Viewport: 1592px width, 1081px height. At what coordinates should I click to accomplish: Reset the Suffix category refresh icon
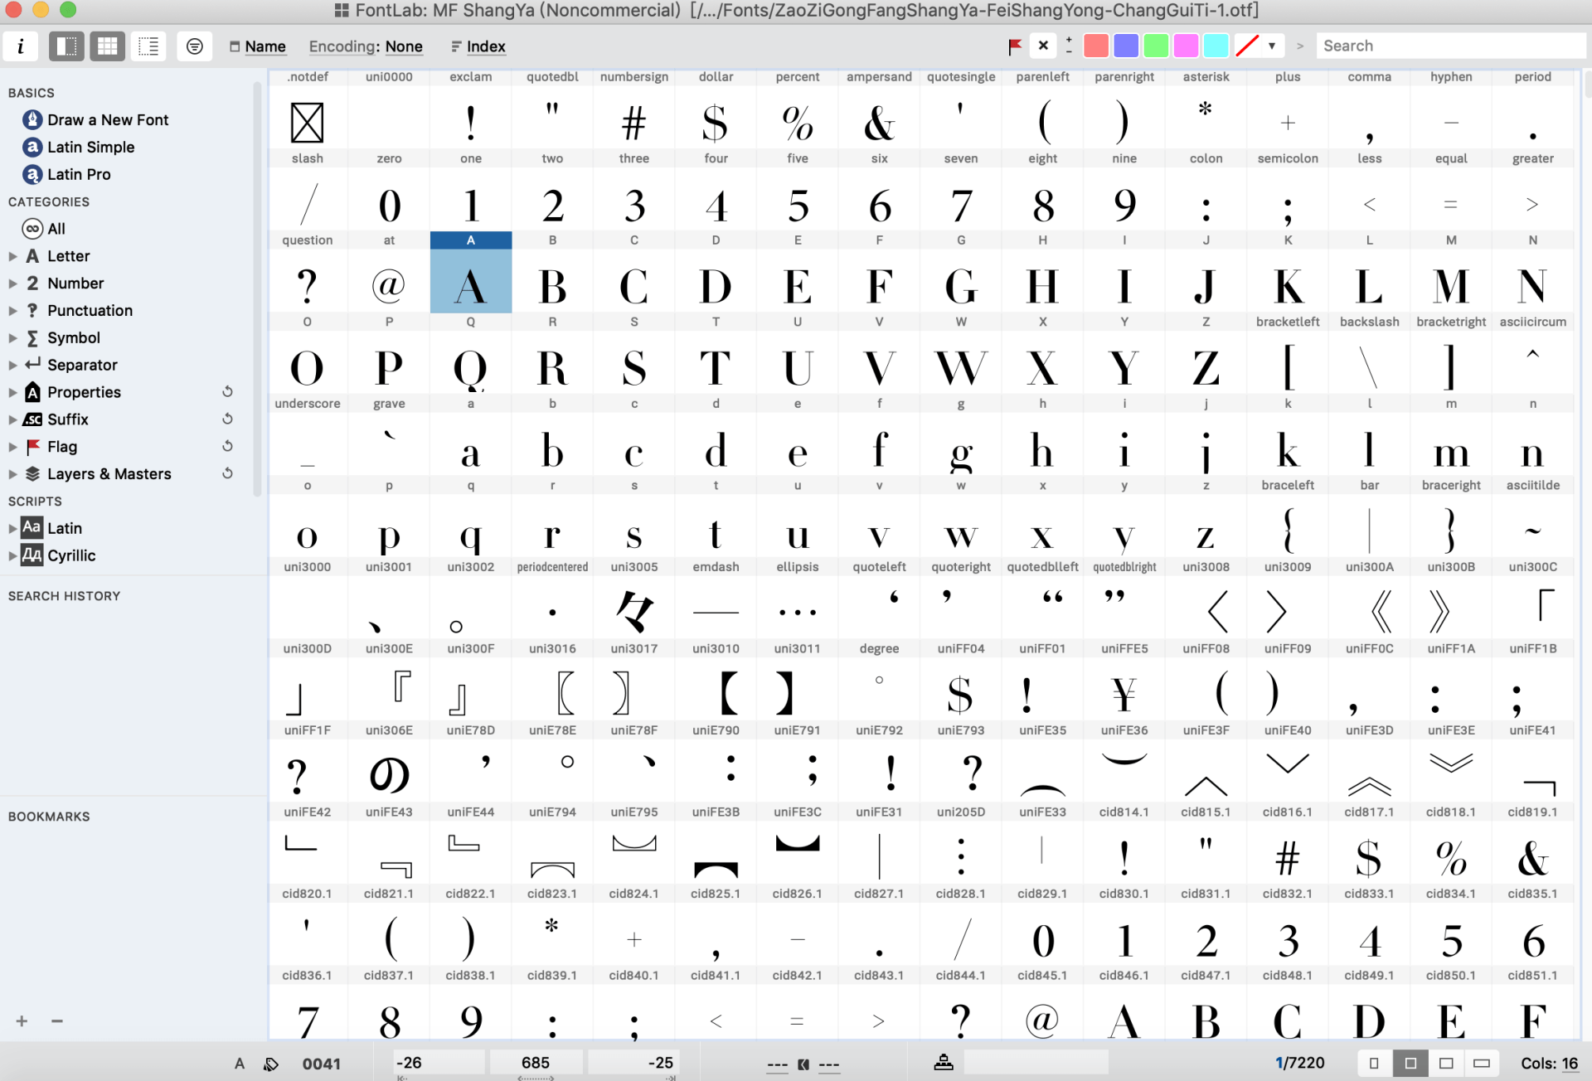(x=227, y=419)
